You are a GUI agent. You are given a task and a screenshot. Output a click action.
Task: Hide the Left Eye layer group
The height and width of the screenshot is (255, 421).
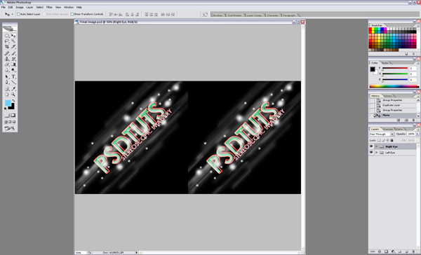point(371,152)
